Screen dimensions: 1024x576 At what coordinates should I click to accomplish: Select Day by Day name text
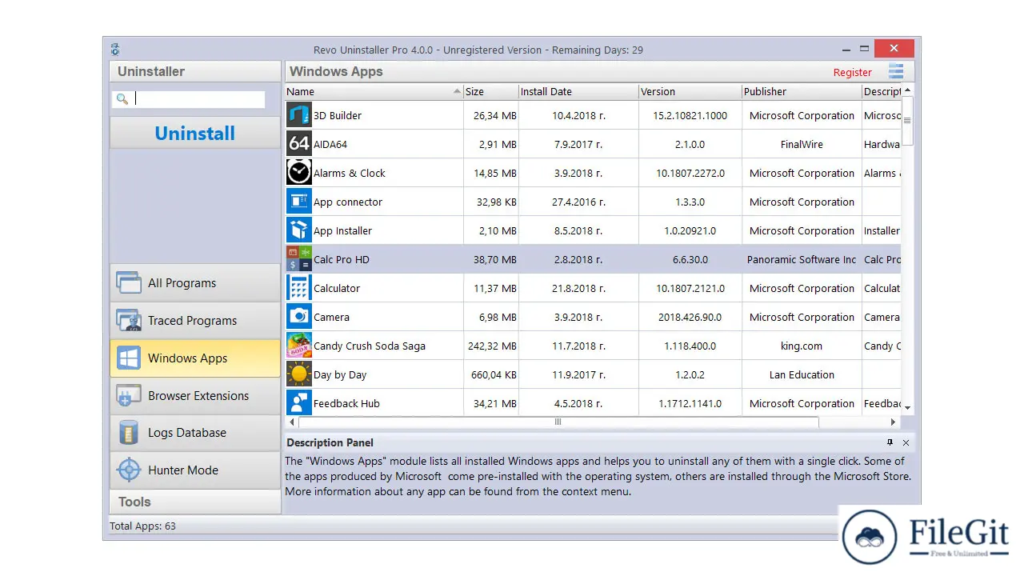pos(340,374)
